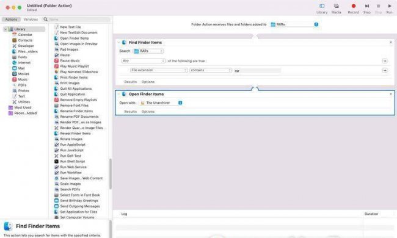The image size is (397, 238).
Task: Show Options of Find Finder Items
Action: [148, 82]
